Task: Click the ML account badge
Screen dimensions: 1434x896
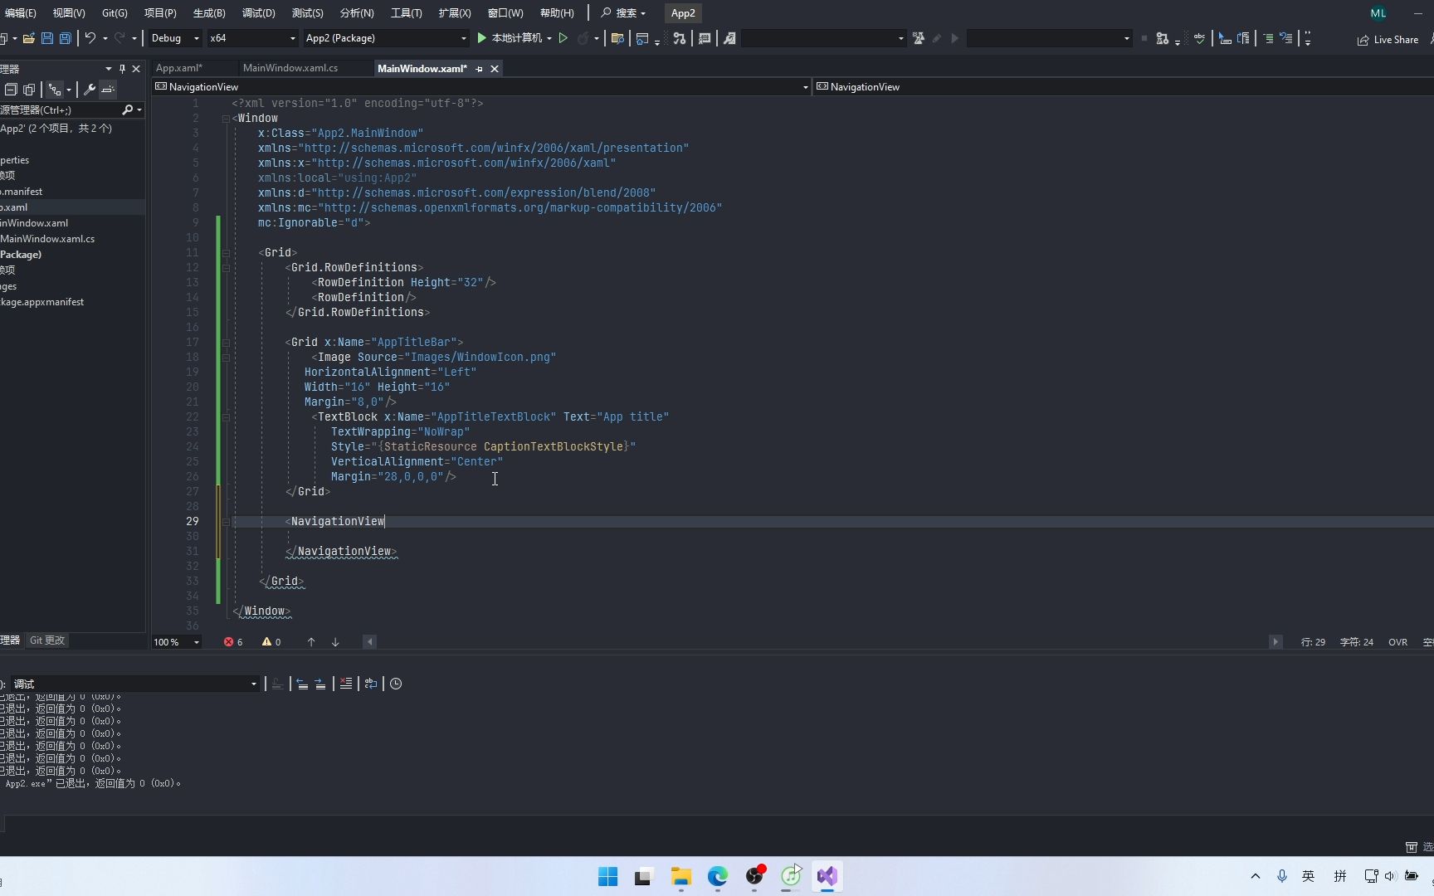Action: pos(1378,13)
